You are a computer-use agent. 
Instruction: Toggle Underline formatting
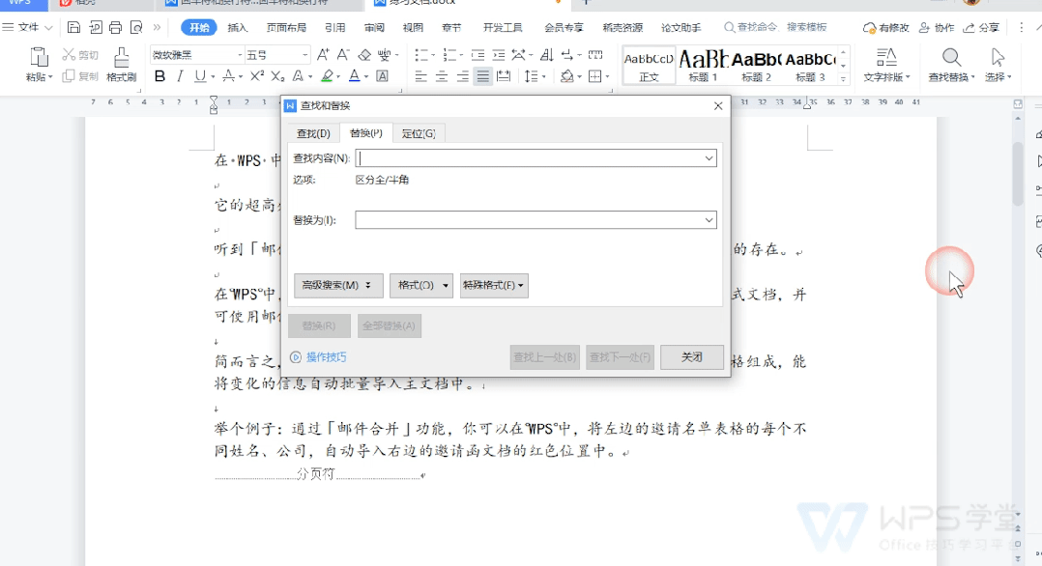200,76
